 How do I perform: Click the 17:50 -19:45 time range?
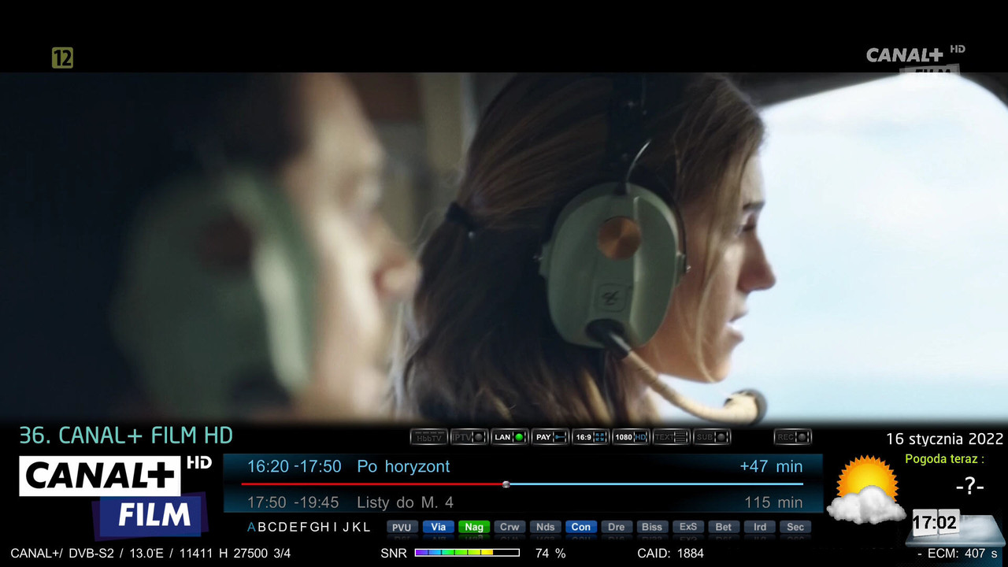(294, 502)
